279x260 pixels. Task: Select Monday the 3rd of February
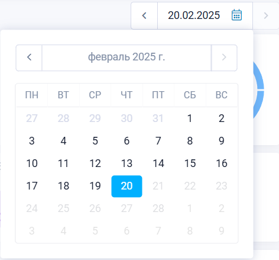(x=32, y=141)
